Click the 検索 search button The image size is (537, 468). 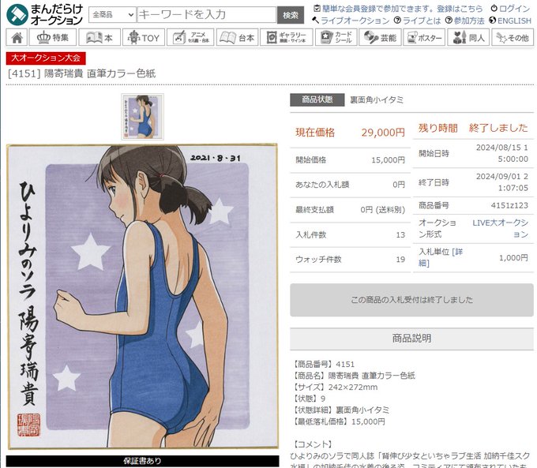tap(290, 15)
